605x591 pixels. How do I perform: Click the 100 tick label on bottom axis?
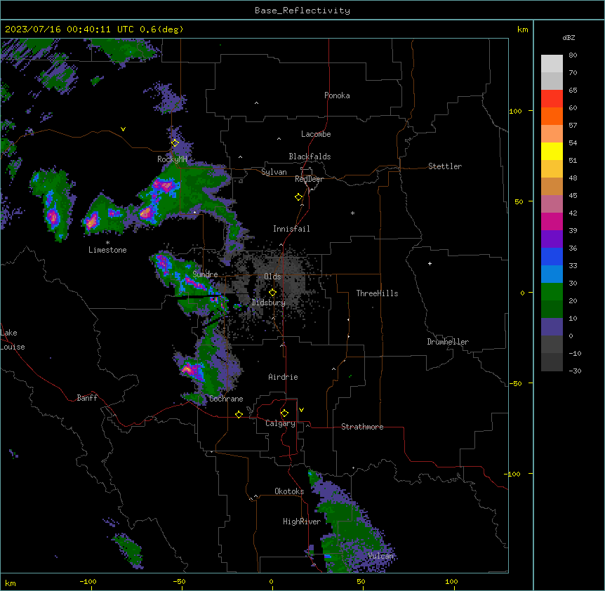(451, 581)
